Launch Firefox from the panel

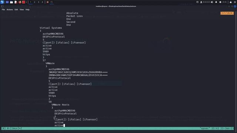(20, 2)
